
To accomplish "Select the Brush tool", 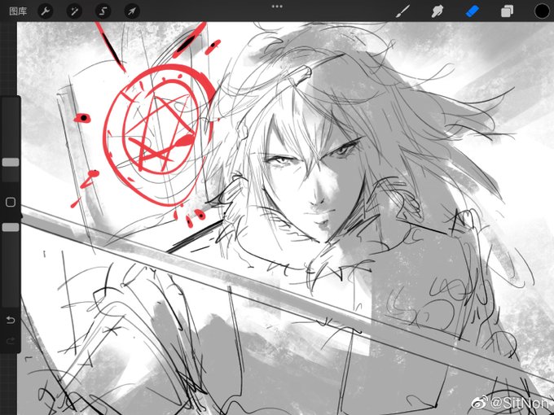I will [402, 11].
